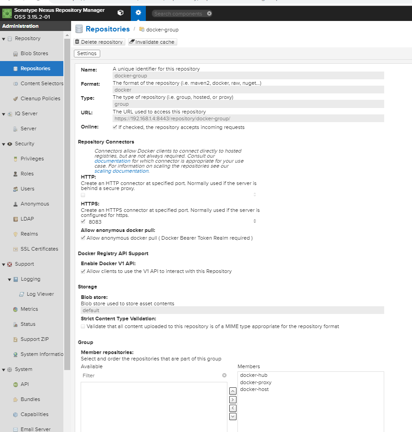Screen dimensions: 412x432
Task: Click the Invalidate cache button
Action: pos(152,42)
